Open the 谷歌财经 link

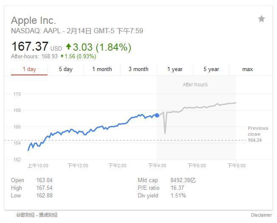coord(25,215)
